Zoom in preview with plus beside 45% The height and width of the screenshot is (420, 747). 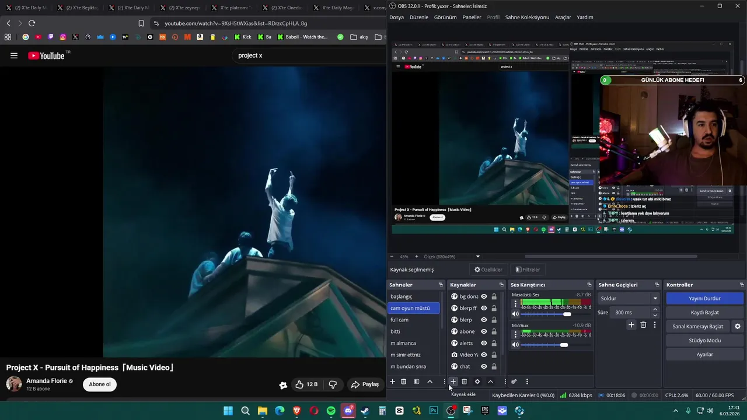point(416,257)
